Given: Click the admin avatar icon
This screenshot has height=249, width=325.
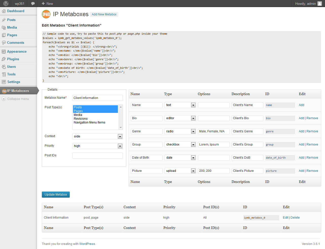Looking at the screenshot, I should pos(320,4).
